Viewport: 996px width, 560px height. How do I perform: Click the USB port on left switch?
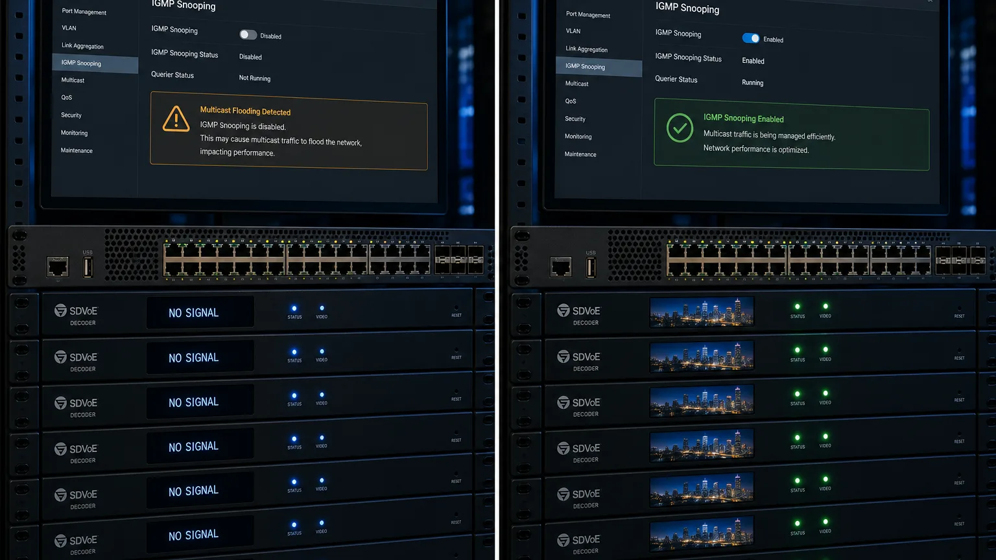(88, 266)
